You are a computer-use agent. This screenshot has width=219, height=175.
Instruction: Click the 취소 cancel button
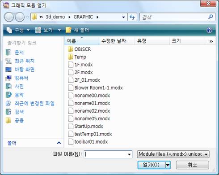click(x=192, y=165)
